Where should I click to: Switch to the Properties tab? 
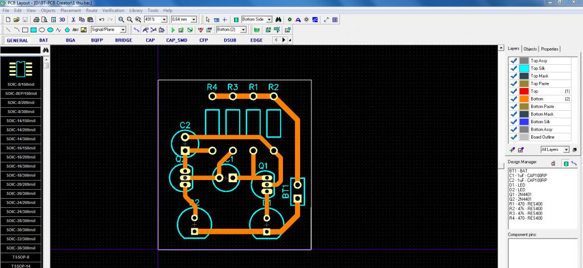(550, 49)
